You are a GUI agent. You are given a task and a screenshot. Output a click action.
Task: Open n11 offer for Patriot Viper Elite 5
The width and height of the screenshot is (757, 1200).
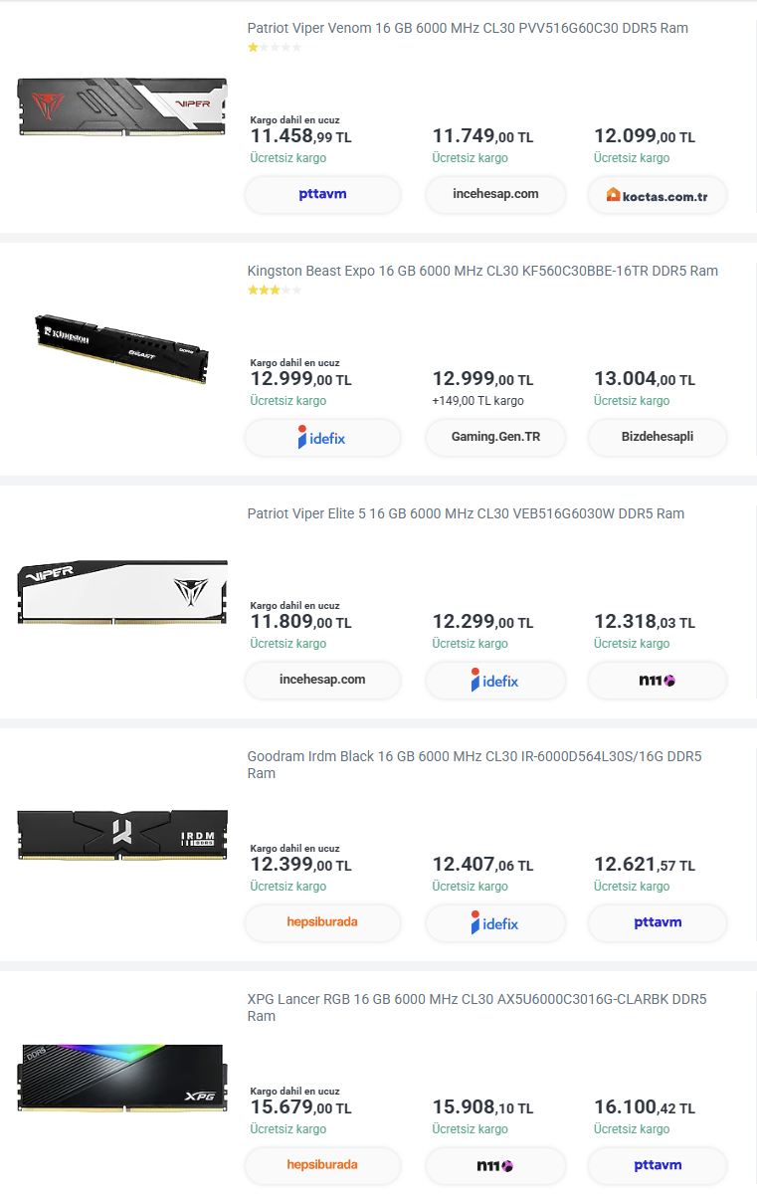(x=658, y=681)
